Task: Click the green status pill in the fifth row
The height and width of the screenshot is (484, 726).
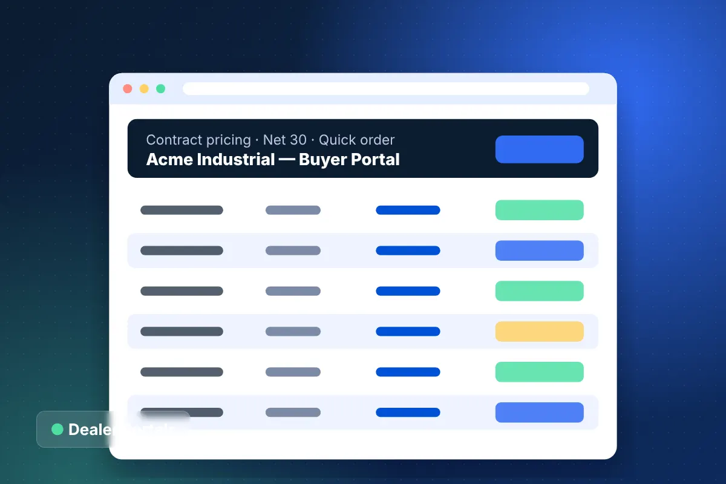Action: pos(540,372)
